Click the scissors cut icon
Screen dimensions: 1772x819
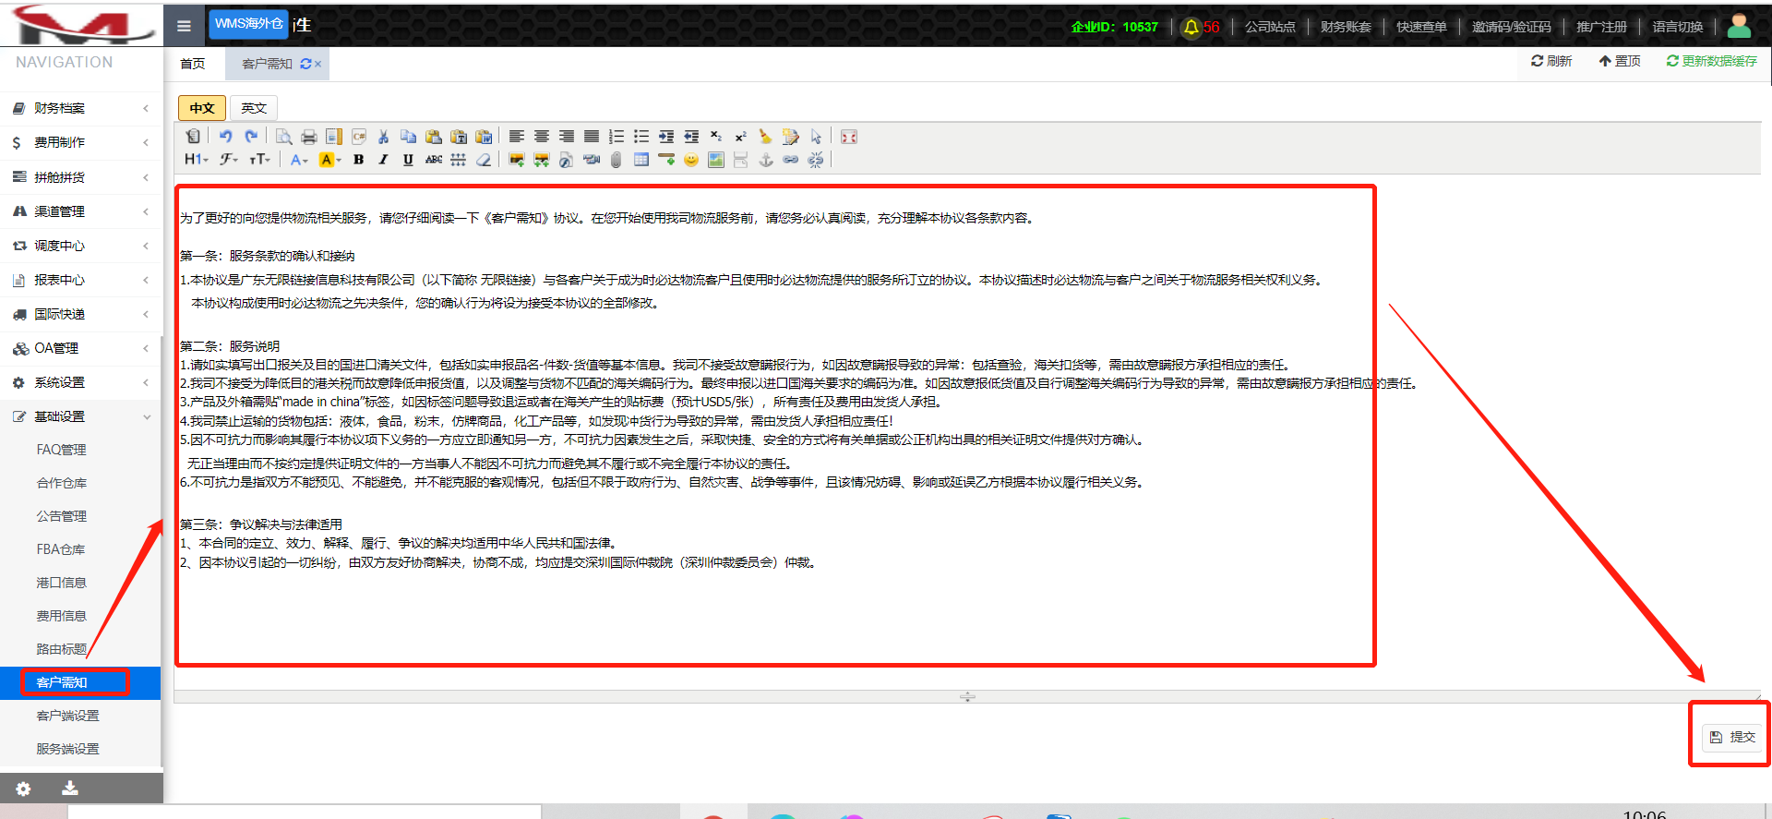pyautogui.click(x=384, y=137)
